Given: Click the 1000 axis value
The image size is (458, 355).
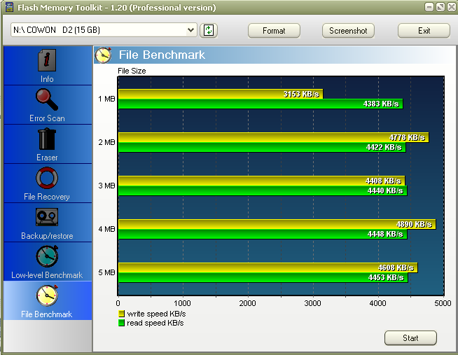Looking at the screenshot, I should tap(182, 303).
